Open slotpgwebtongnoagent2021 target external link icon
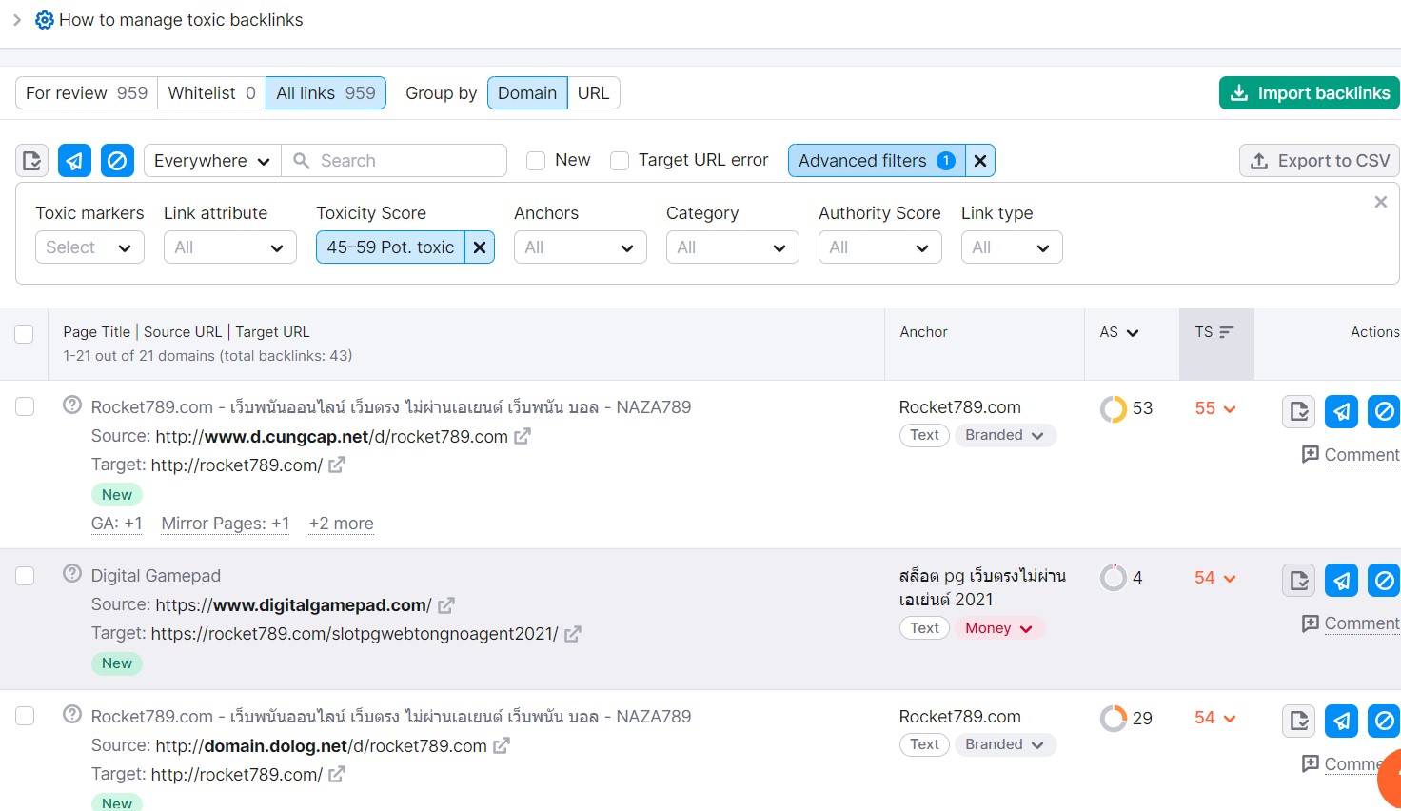This screenshot has width=1401, height=811. 573,634
